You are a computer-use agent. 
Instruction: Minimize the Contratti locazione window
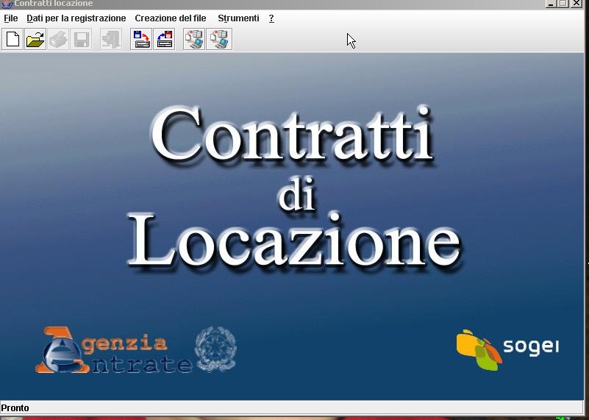[551, 4]
